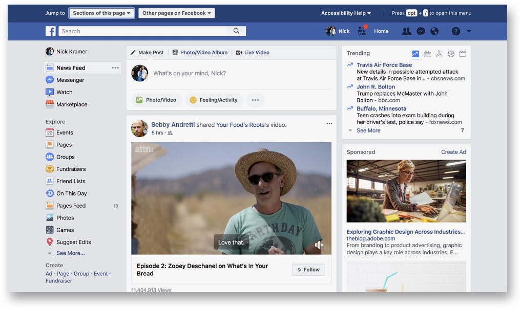521x309 pixels.
Task: Create a Fundraiser link
Action: (59, 281)
